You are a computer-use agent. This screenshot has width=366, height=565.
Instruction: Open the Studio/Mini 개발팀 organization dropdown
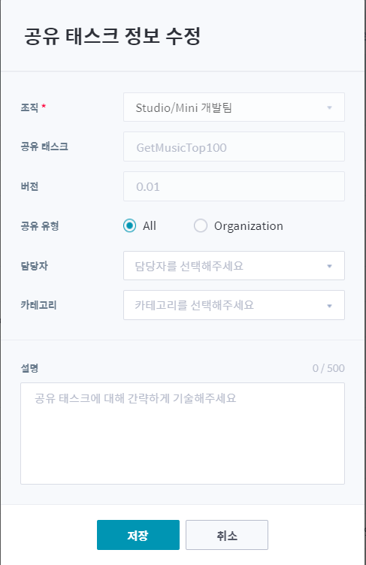coord(234,107)
